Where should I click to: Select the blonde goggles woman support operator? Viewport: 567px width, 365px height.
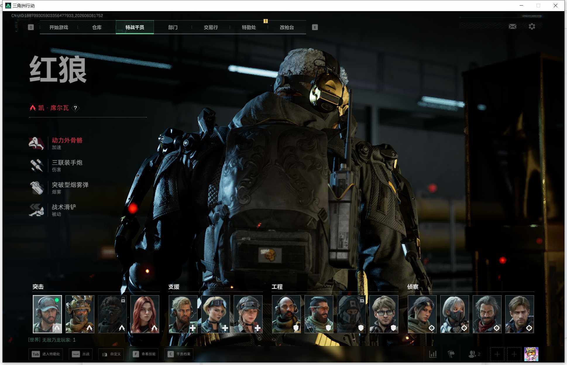click(216, 314)
